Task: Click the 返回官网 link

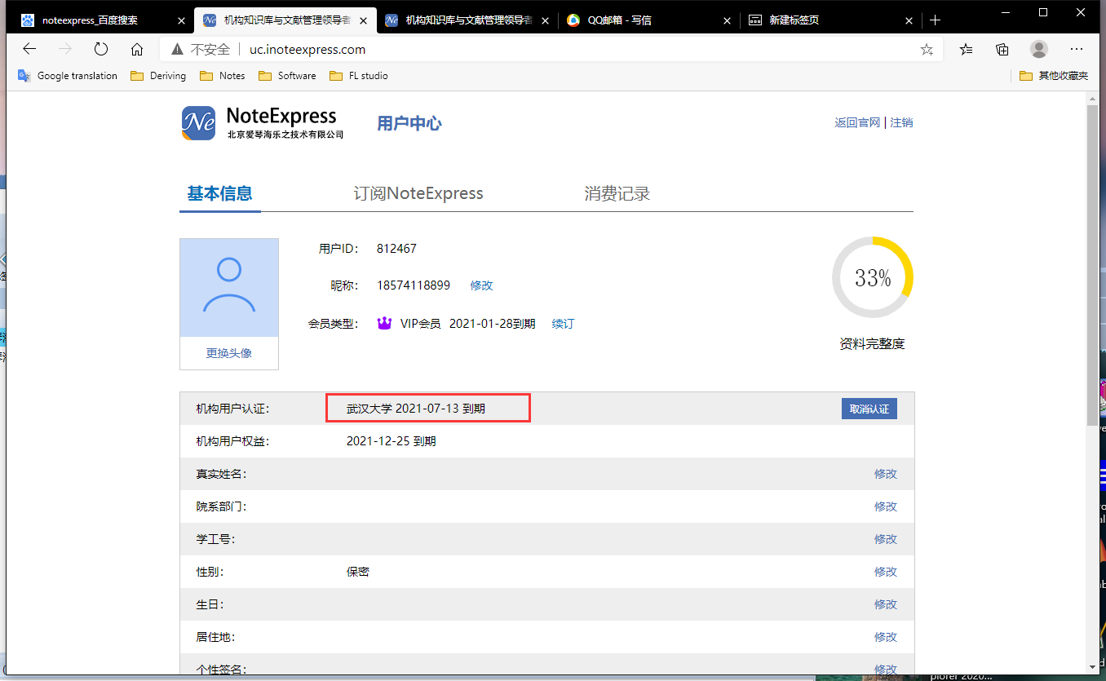Action: [857, 122]
